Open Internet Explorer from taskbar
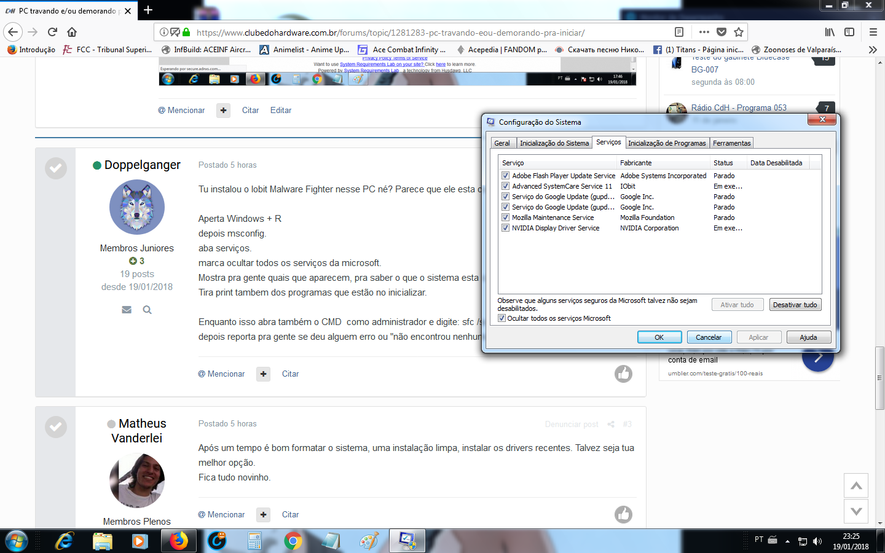Image resolution: width=885 pixels, height=553 pixels. [64, 541]
